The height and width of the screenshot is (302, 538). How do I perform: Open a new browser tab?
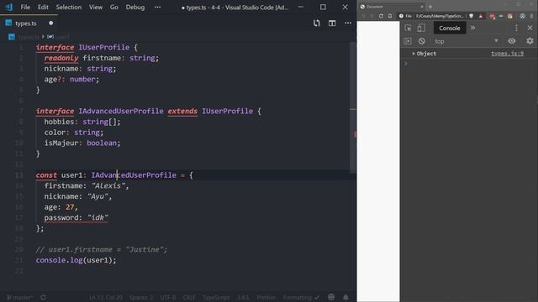click(430, 7)
